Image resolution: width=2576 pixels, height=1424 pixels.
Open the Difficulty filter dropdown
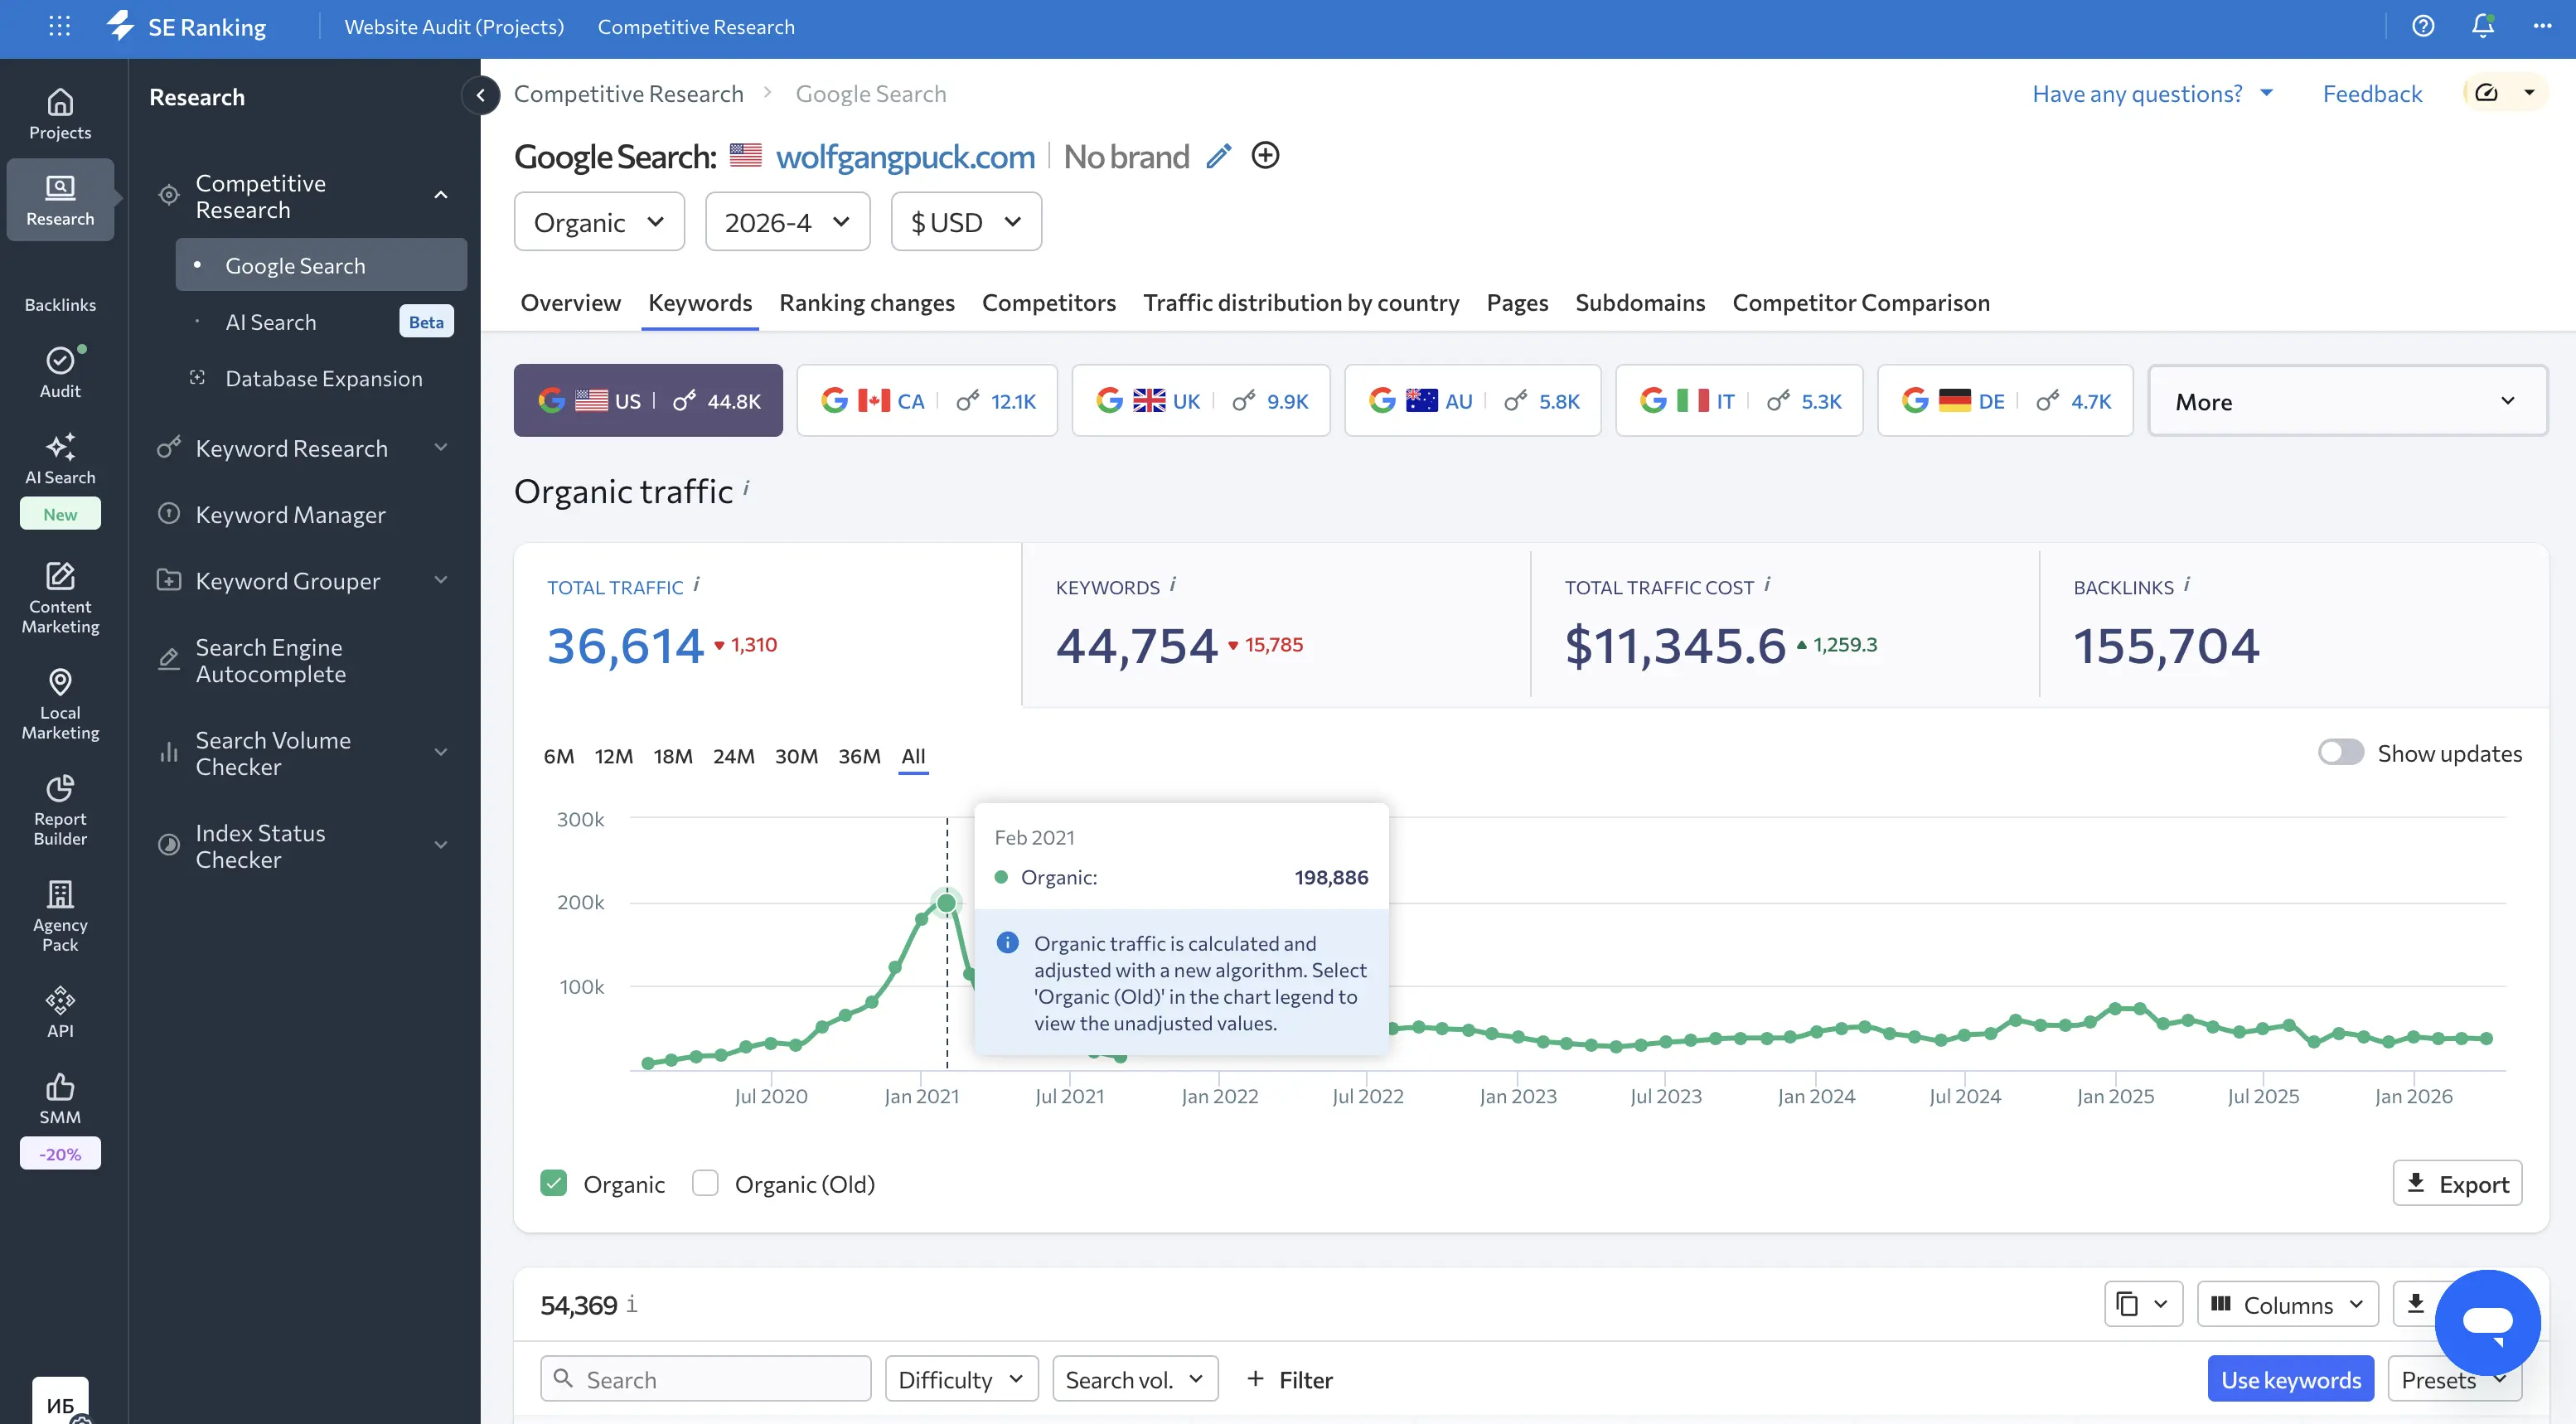(x=960, y=1378)
